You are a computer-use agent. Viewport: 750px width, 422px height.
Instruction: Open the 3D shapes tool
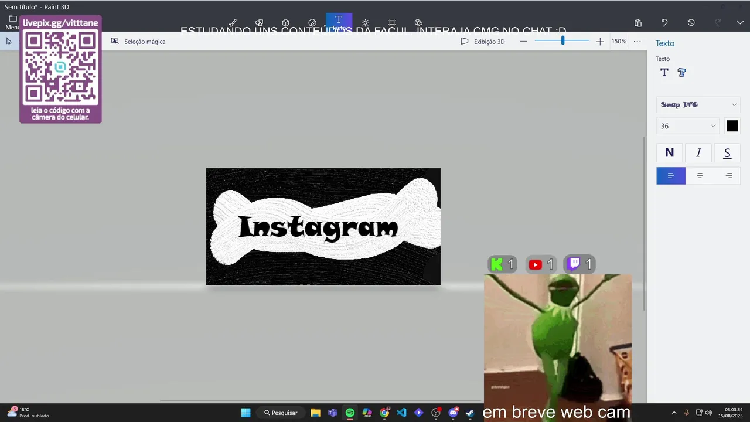pos(285,23)
